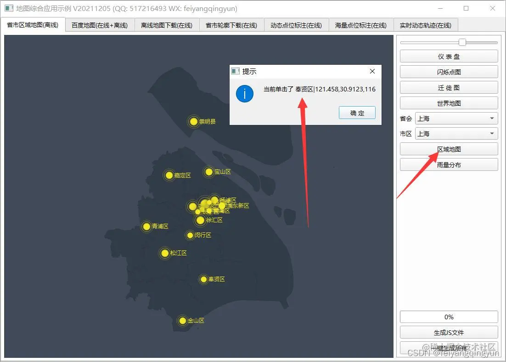Select the 嘉定区 point marker

[169, 175]
